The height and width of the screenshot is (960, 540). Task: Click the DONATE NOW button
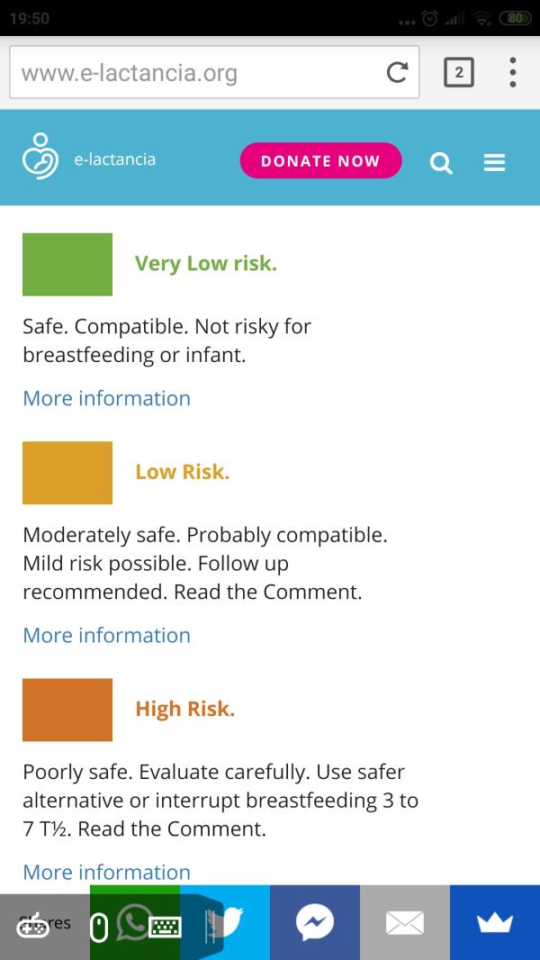[320, 160]
